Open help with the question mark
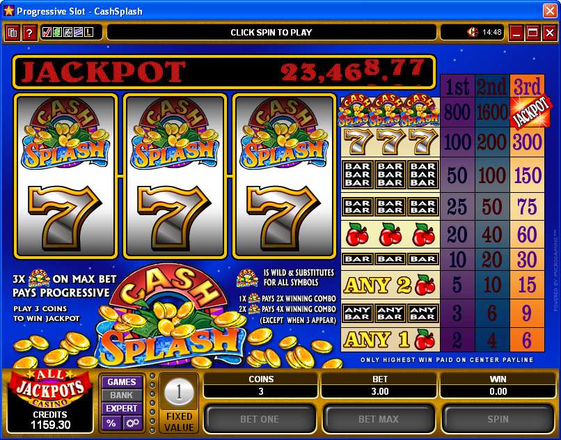 point(30,33)
